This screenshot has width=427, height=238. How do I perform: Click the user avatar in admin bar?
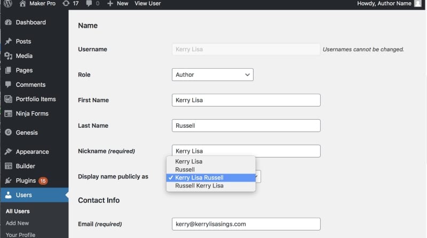tap(417, 4)
